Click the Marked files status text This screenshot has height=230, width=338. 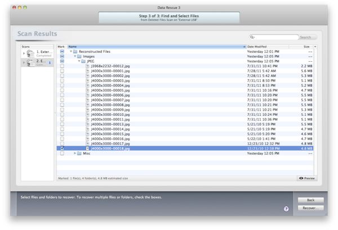point(93,178)
